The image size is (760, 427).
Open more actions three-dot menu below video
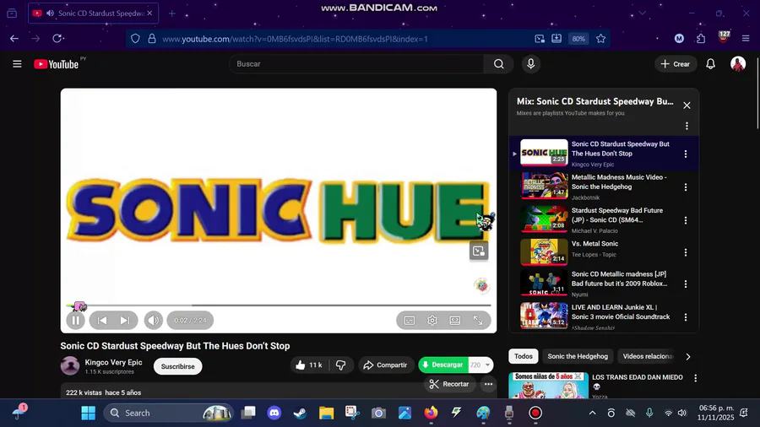(x=489, y=384)
